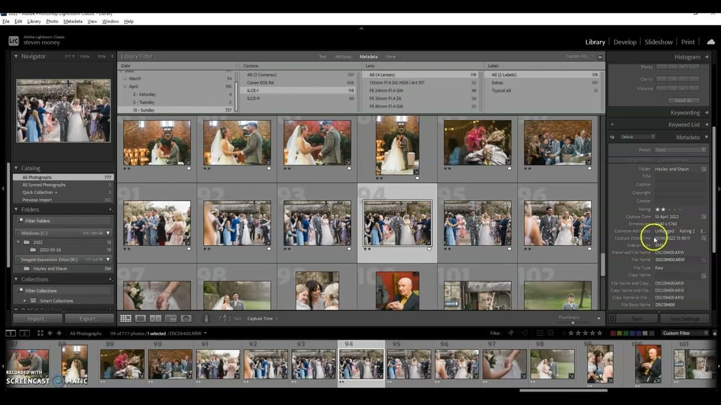Open the Library menu

(x=34, y=21)
